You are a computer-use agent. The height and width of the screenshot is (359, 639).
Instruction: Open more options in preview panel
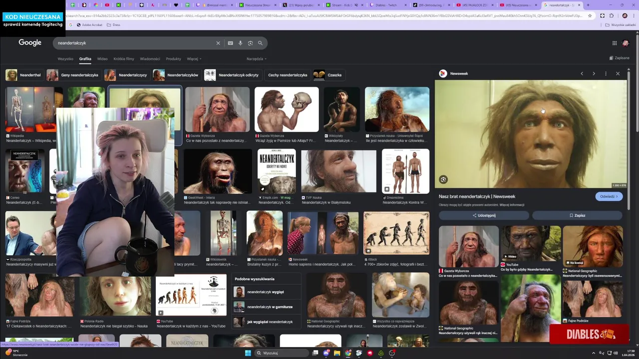pos(606,73)
